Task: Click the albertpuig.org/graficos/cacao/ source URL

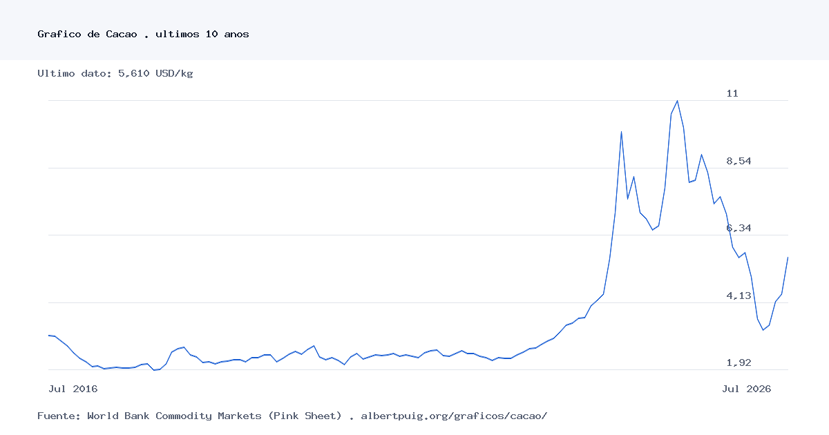Action: (x=454, y=416)
